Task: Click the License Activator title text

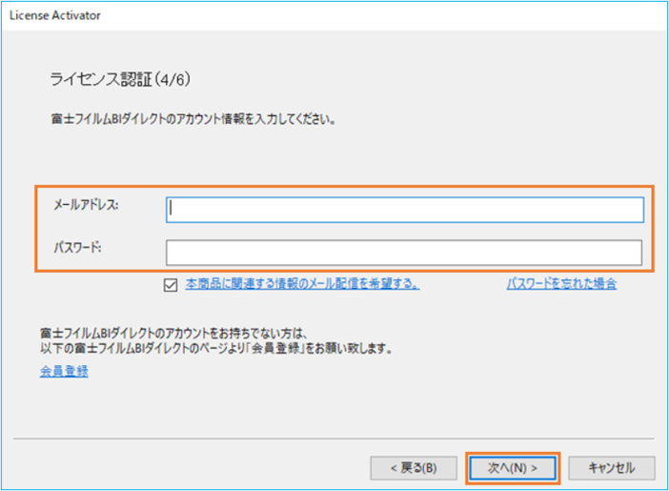Action: (55, 16)
